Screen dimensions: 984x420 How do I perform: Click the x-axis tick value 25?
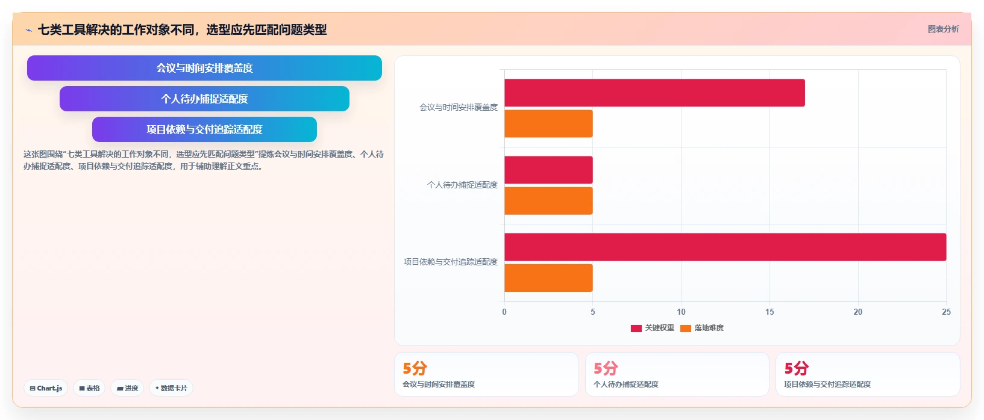946,312
